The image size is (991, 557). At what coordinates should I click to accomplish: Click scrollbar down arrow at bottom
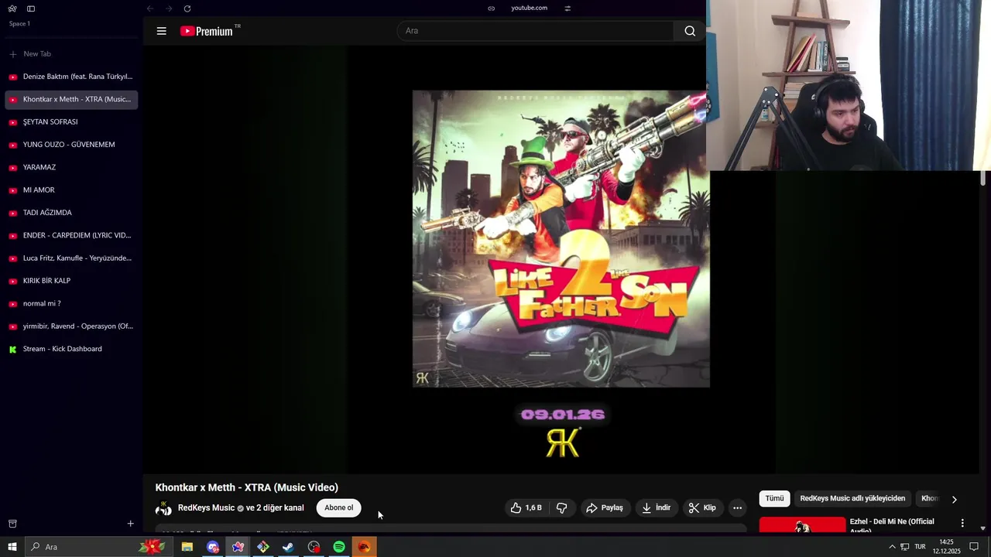click(983, 529)
